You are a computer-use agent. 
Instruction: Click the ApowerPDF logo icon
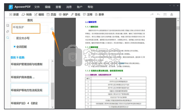click(11, 7)
